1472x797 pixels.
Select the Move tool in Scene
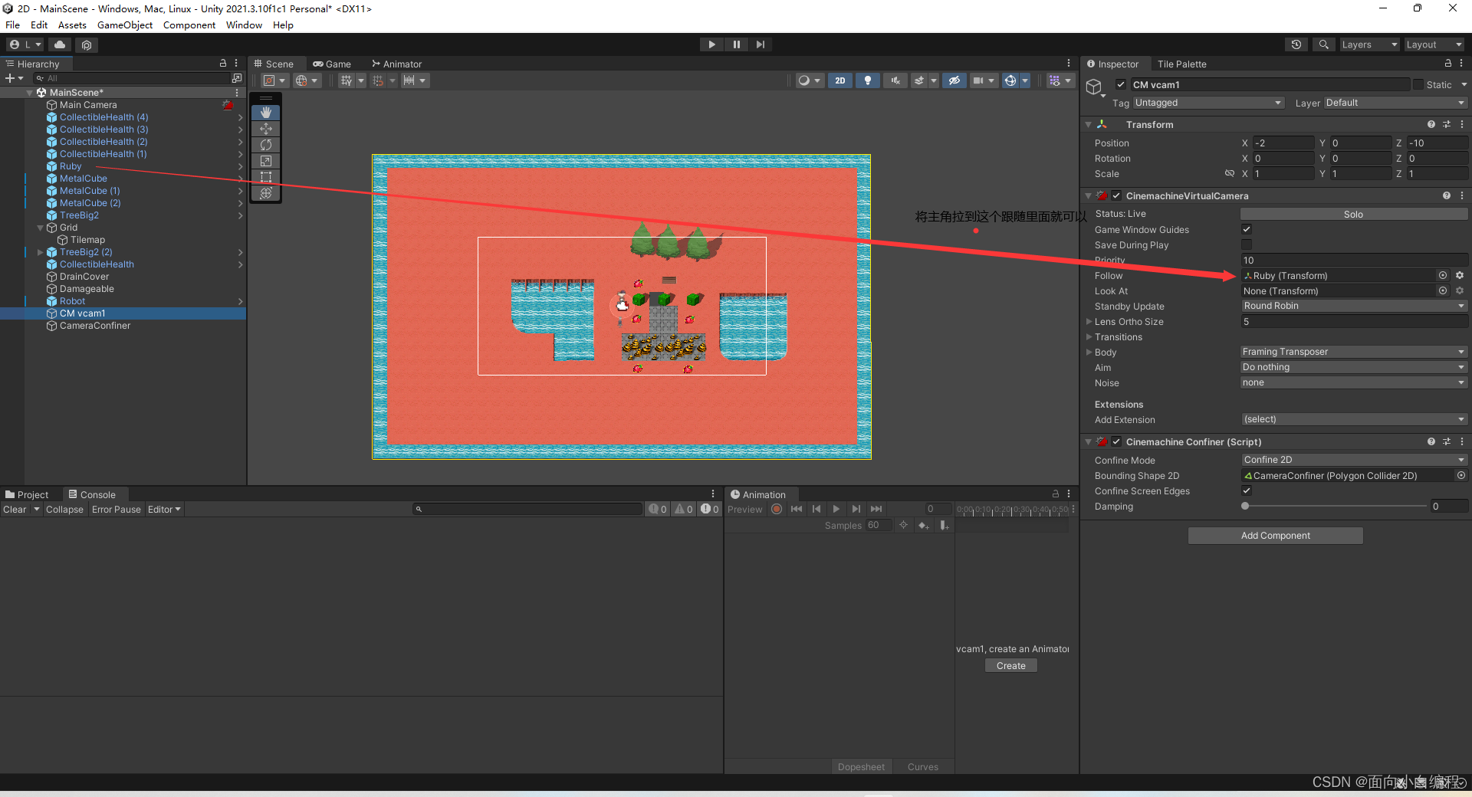click(266, 129)
